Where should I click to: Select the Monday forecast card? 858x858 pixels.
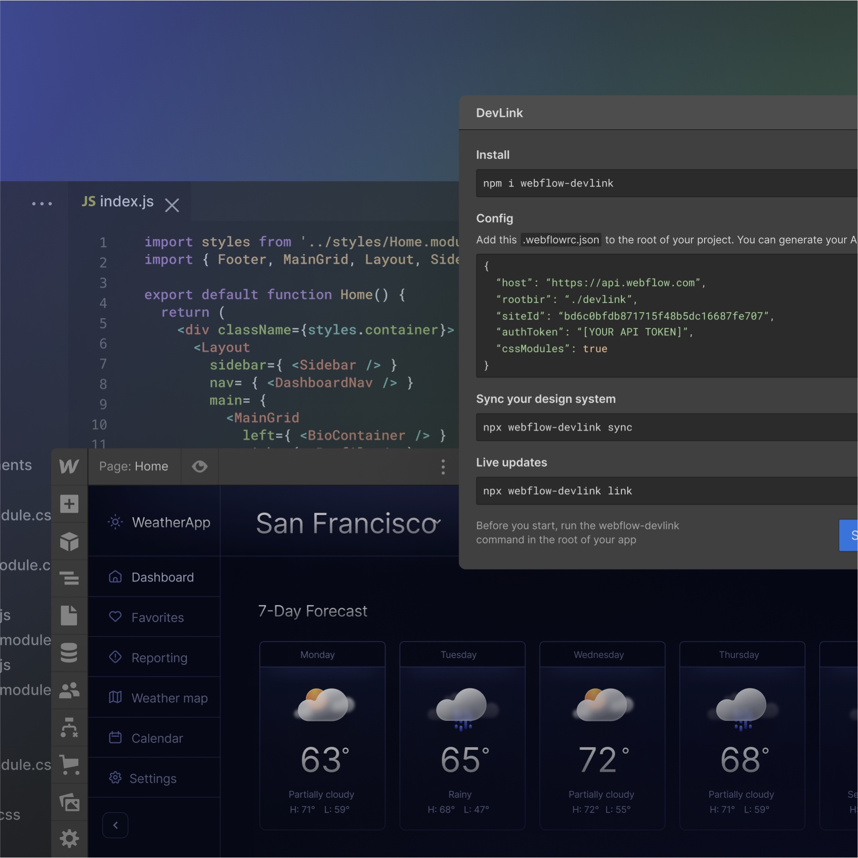(322, 735)
